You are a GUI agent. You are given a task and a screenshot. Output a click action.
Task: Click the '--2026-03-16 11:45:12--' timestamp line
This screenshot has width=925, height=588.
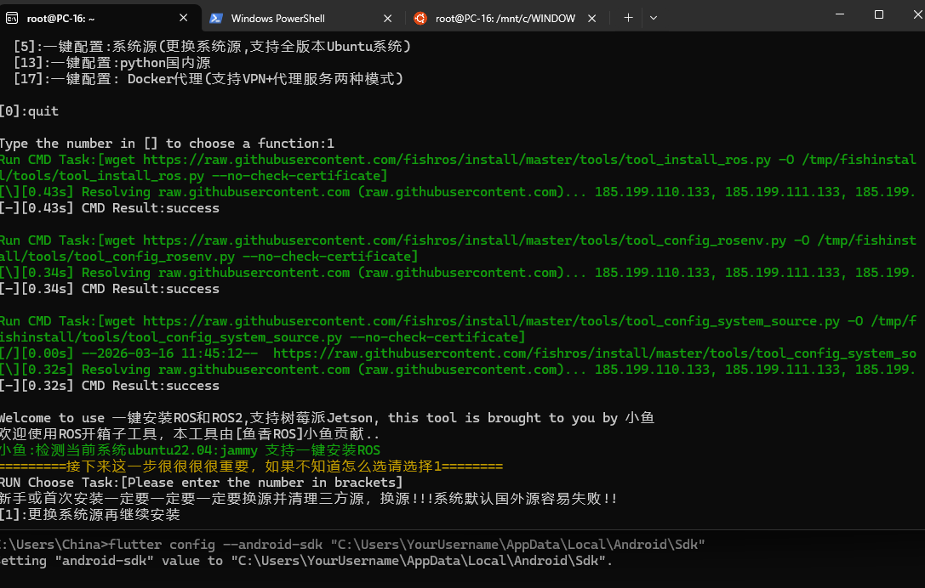[x=458, y=353]
